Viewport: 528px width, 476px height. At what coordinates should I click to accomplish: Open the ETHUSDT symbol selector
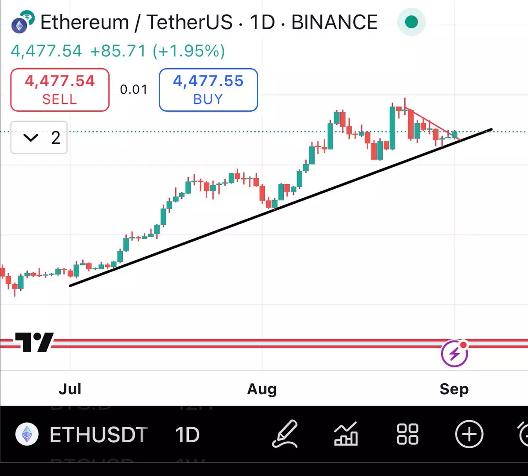coord(99,435)
